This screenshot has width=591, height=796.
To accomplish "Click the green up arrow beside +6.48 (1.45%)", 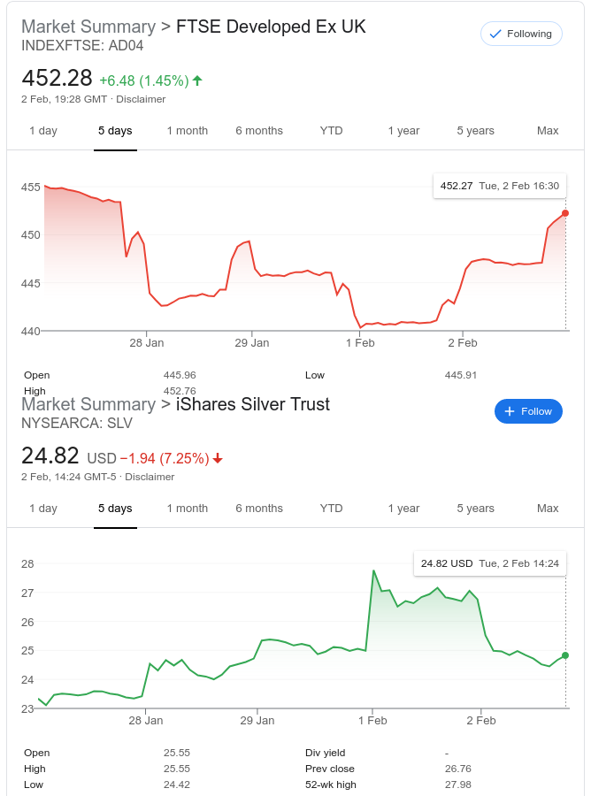I will coord(197,80).
